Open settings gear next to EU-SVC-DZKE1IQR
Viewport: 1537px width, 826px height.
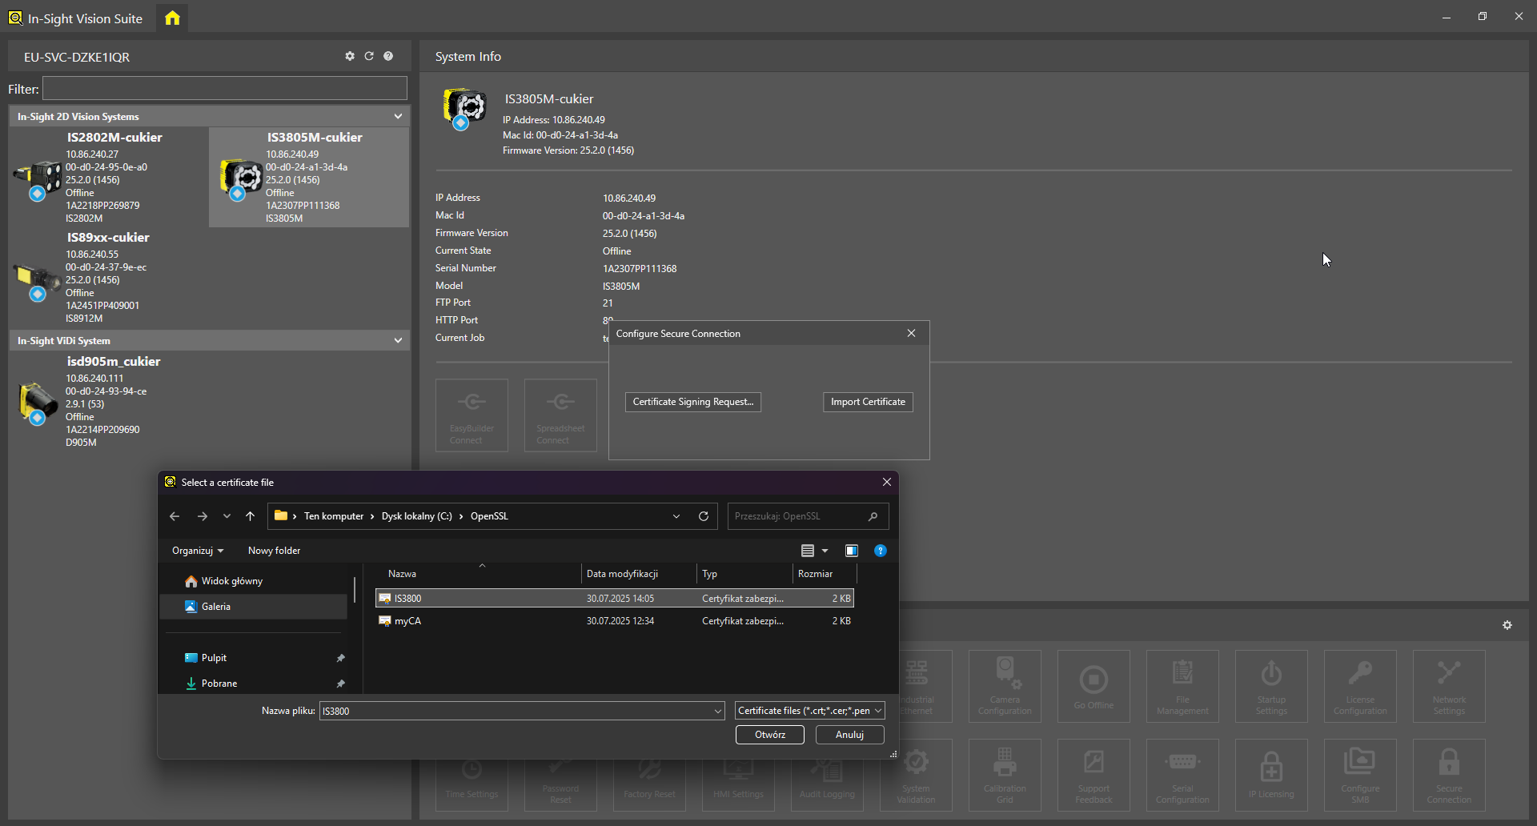coord(350,56)
